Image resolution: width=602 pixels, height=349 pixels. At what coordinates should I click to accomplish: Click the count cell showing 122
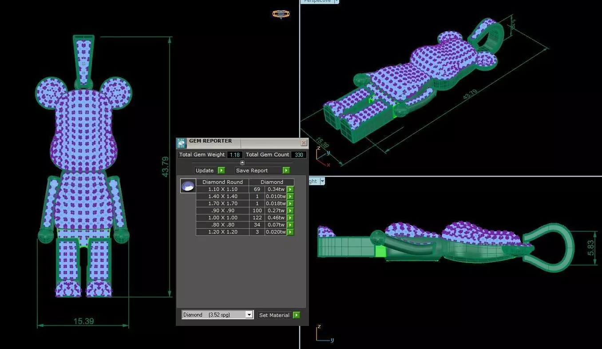pyautogui.click(x=257, y=218)
